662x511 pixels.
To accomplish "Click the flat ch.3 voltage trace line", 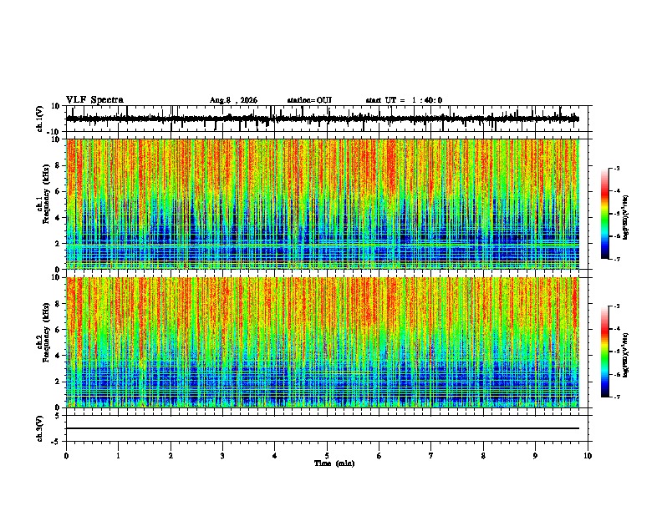I will click(323, 428).
